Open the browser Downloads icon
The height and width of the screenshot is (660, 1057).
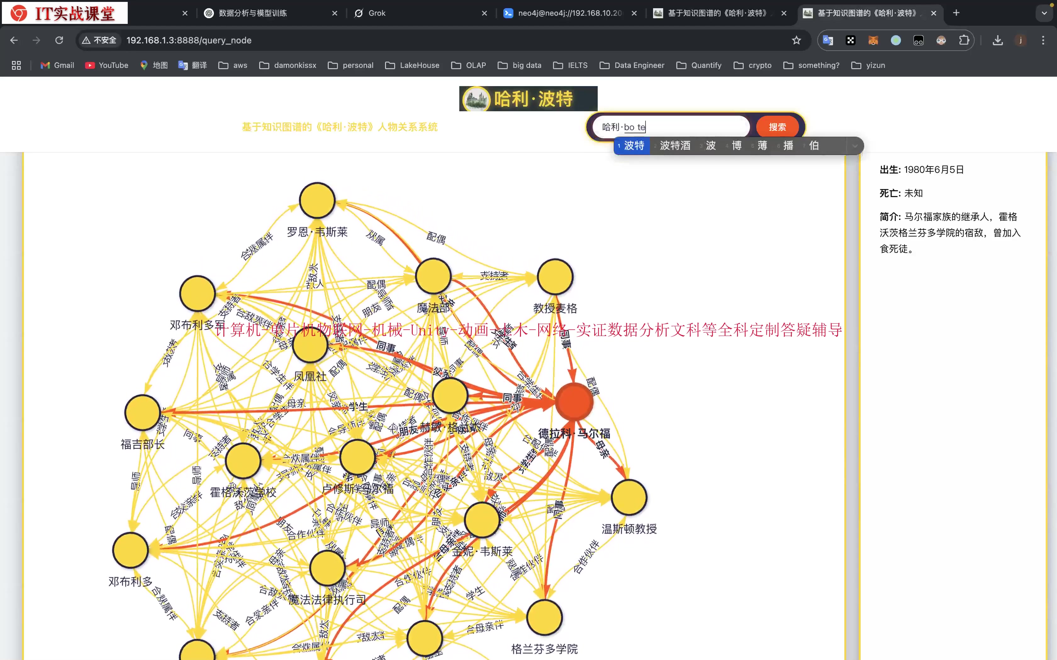click(998, 40)
